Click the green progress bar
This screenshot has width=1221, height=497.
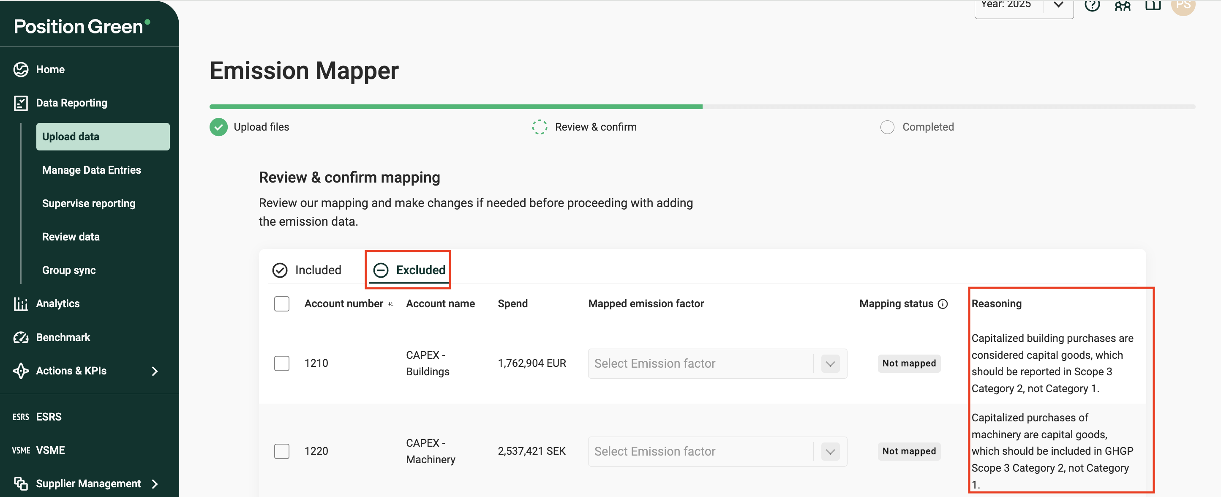[455, 106]
